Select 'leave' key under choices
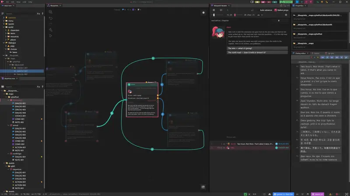Screen dimensions: 350x196 15,52
